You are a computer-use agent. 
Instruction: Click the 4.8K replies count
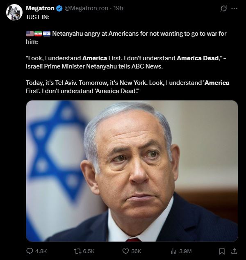(x=41, y=251)
